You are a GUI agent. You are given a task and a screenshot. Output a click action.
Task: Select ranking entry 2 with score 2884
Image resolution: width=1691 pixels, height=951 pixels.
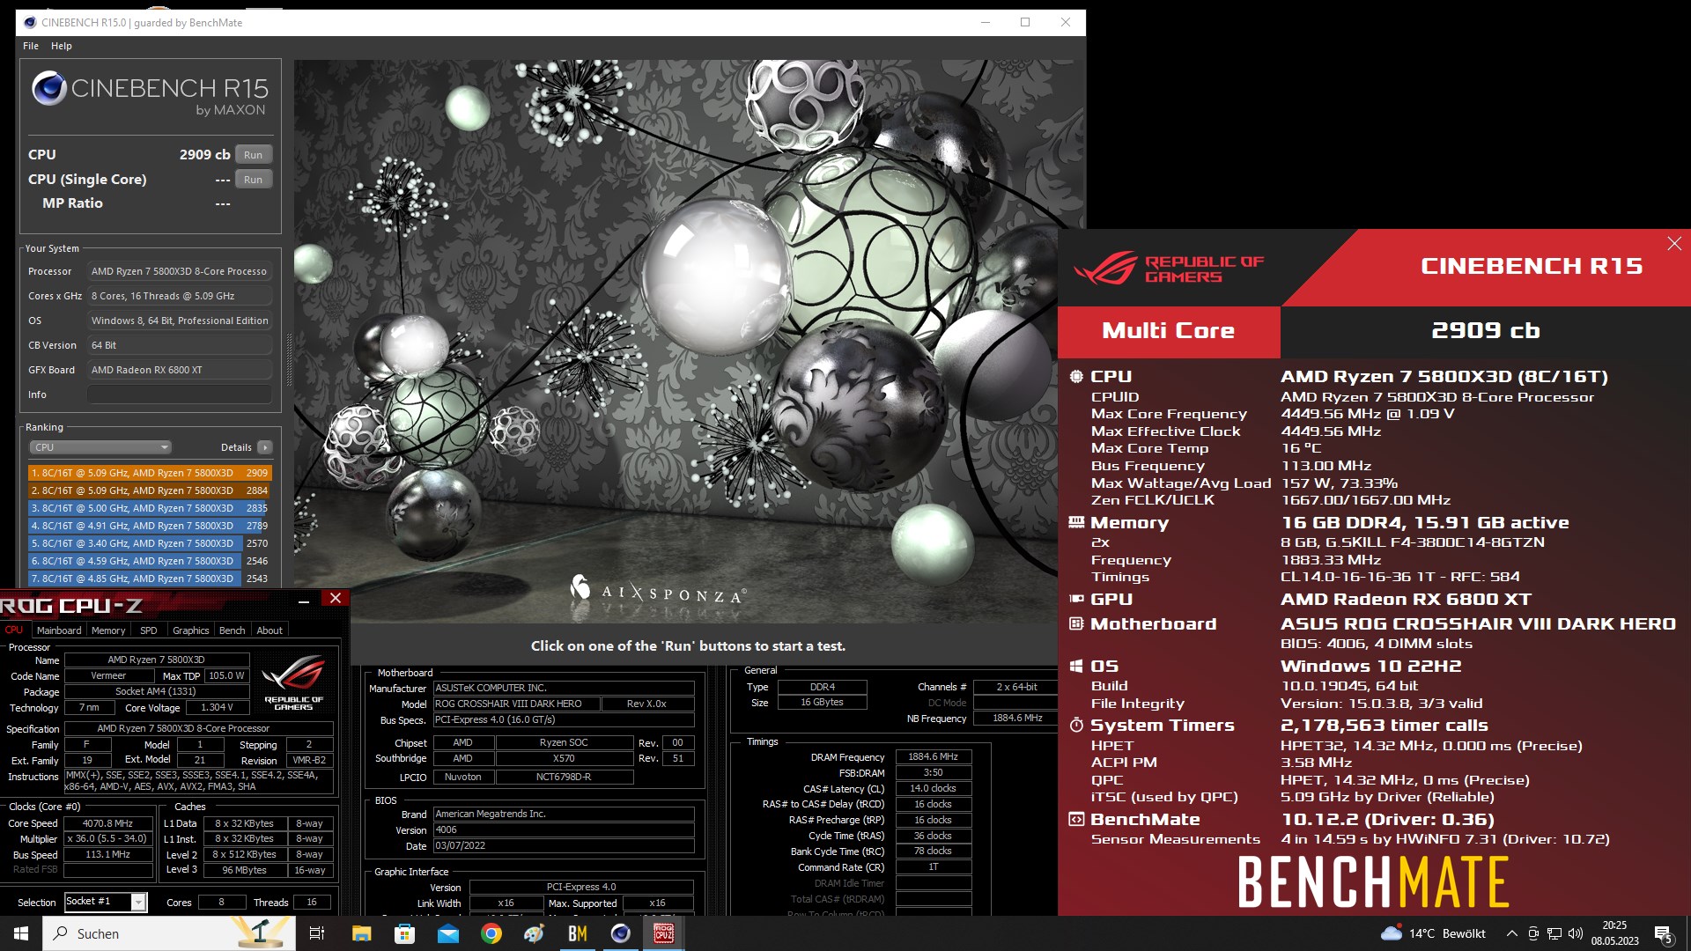(x=149, y=490)
